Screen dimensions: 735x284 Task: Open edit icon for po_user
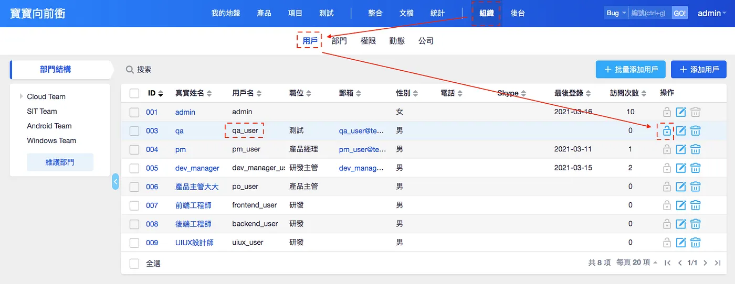pyautogui.click(x=681, y=187)
